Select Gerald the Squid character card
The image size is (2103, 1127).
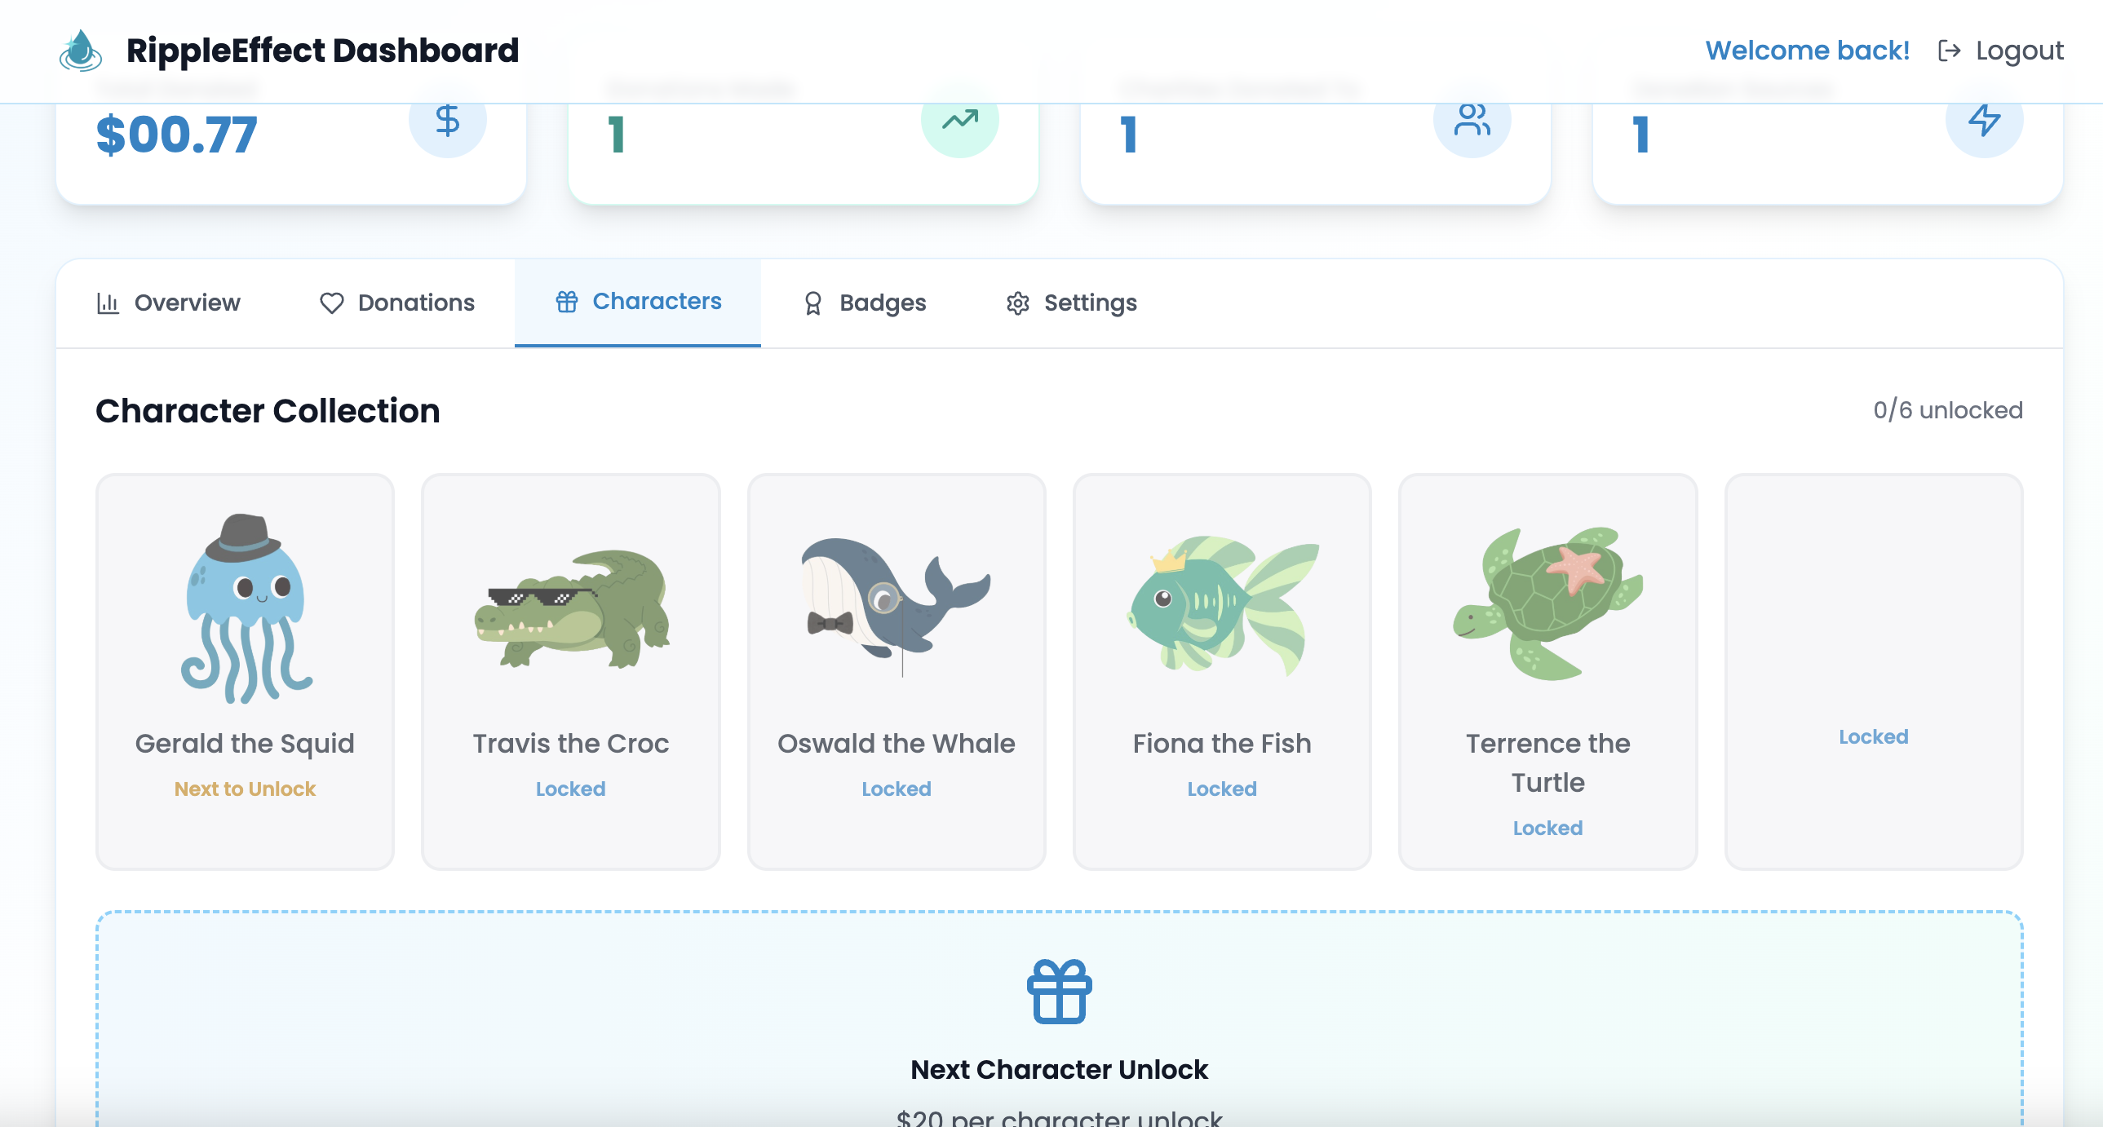point(245,671)
